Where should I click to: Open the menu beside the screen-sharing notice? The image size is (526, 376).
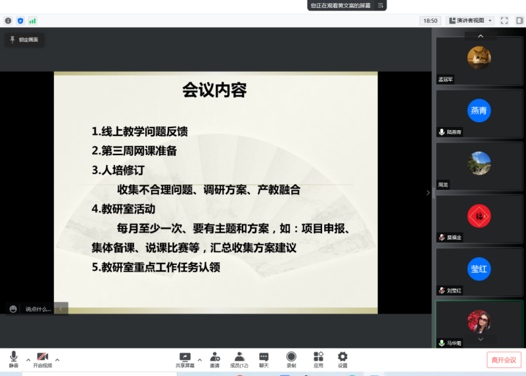[379, 5]
